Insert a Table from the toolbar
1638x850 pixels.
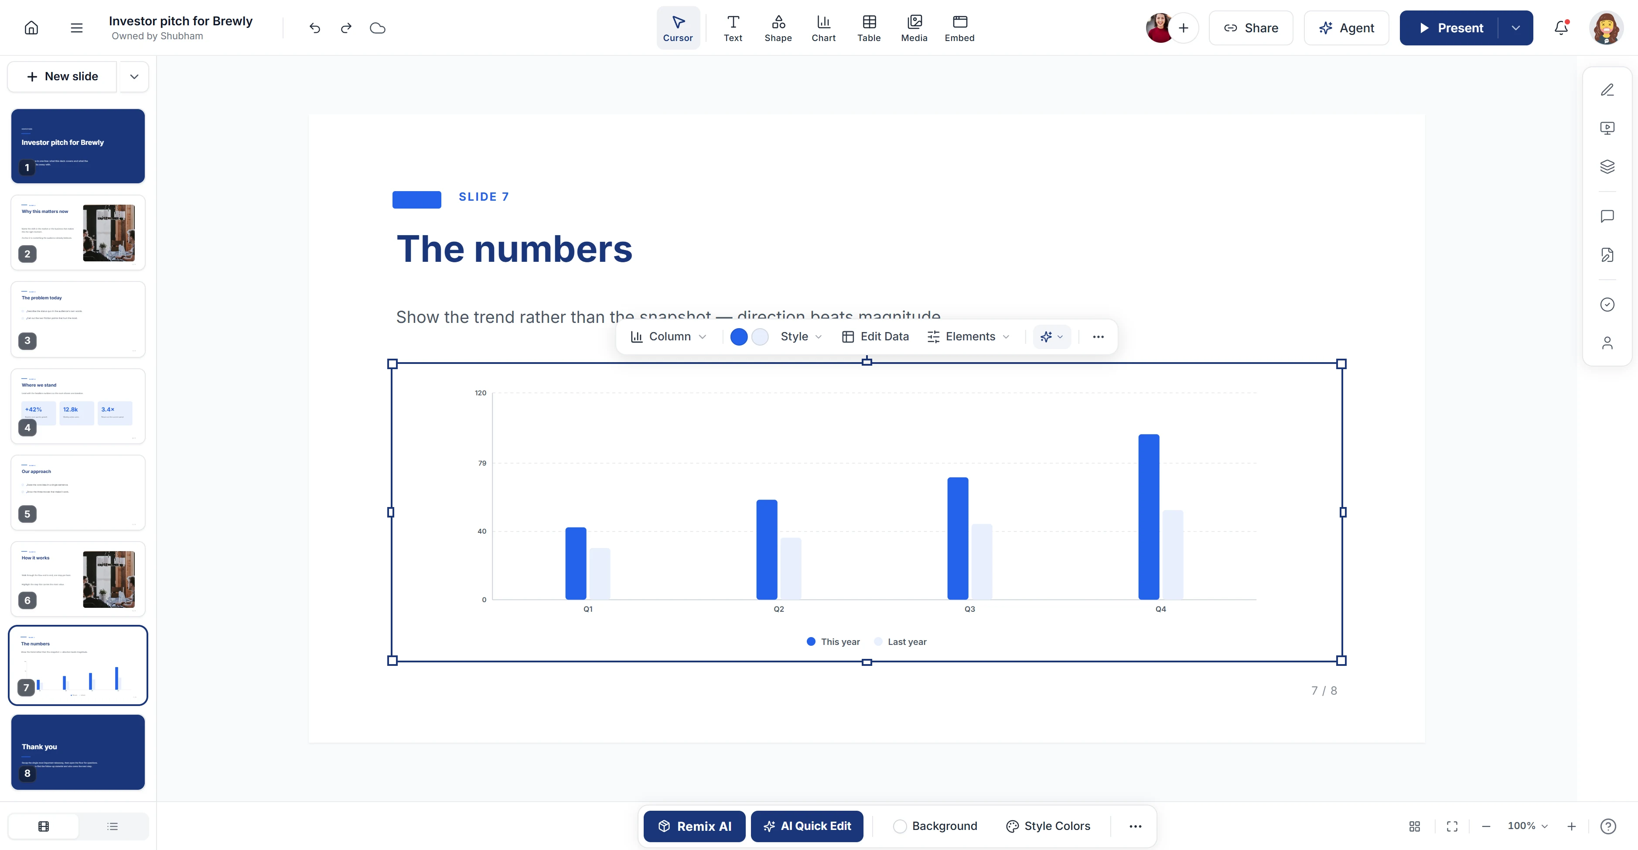(x=869, y=28)
